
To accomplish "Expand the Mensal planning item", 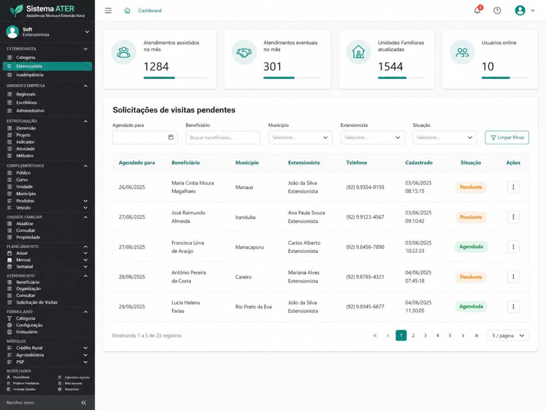I will coord(86,260).
